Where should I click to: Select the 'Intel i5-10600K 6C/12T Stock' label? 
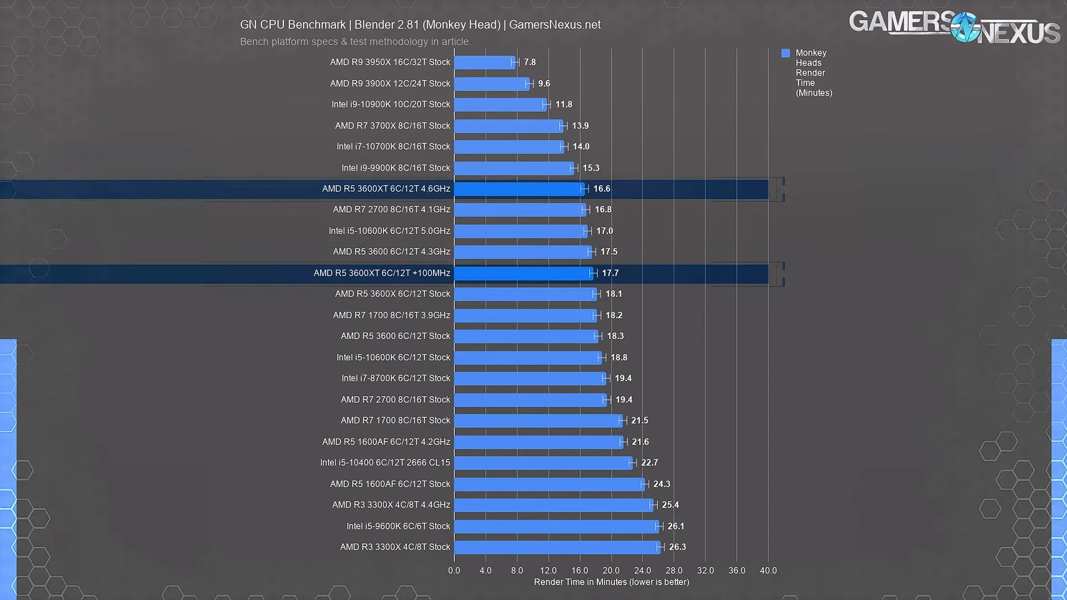393,357
